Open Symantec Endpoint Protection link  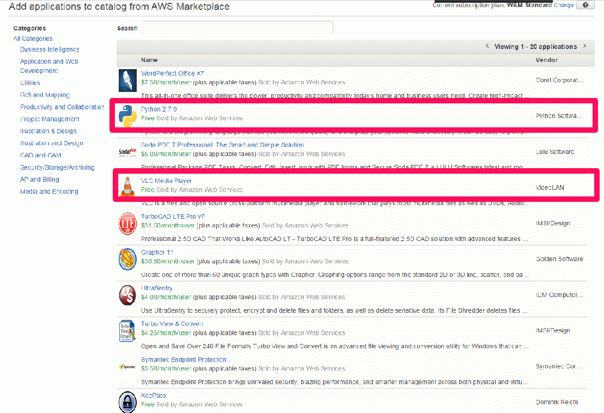tap(184, 360)
